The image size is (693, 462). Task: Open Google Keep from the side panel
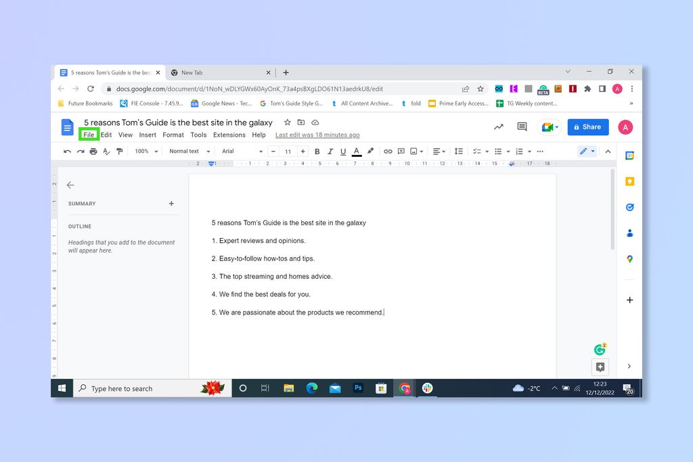point(629,181)
